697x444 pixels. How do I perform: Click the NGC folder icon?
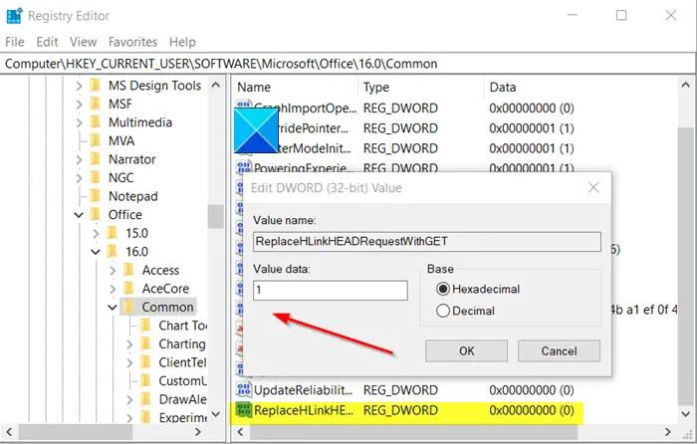[96, 177]
